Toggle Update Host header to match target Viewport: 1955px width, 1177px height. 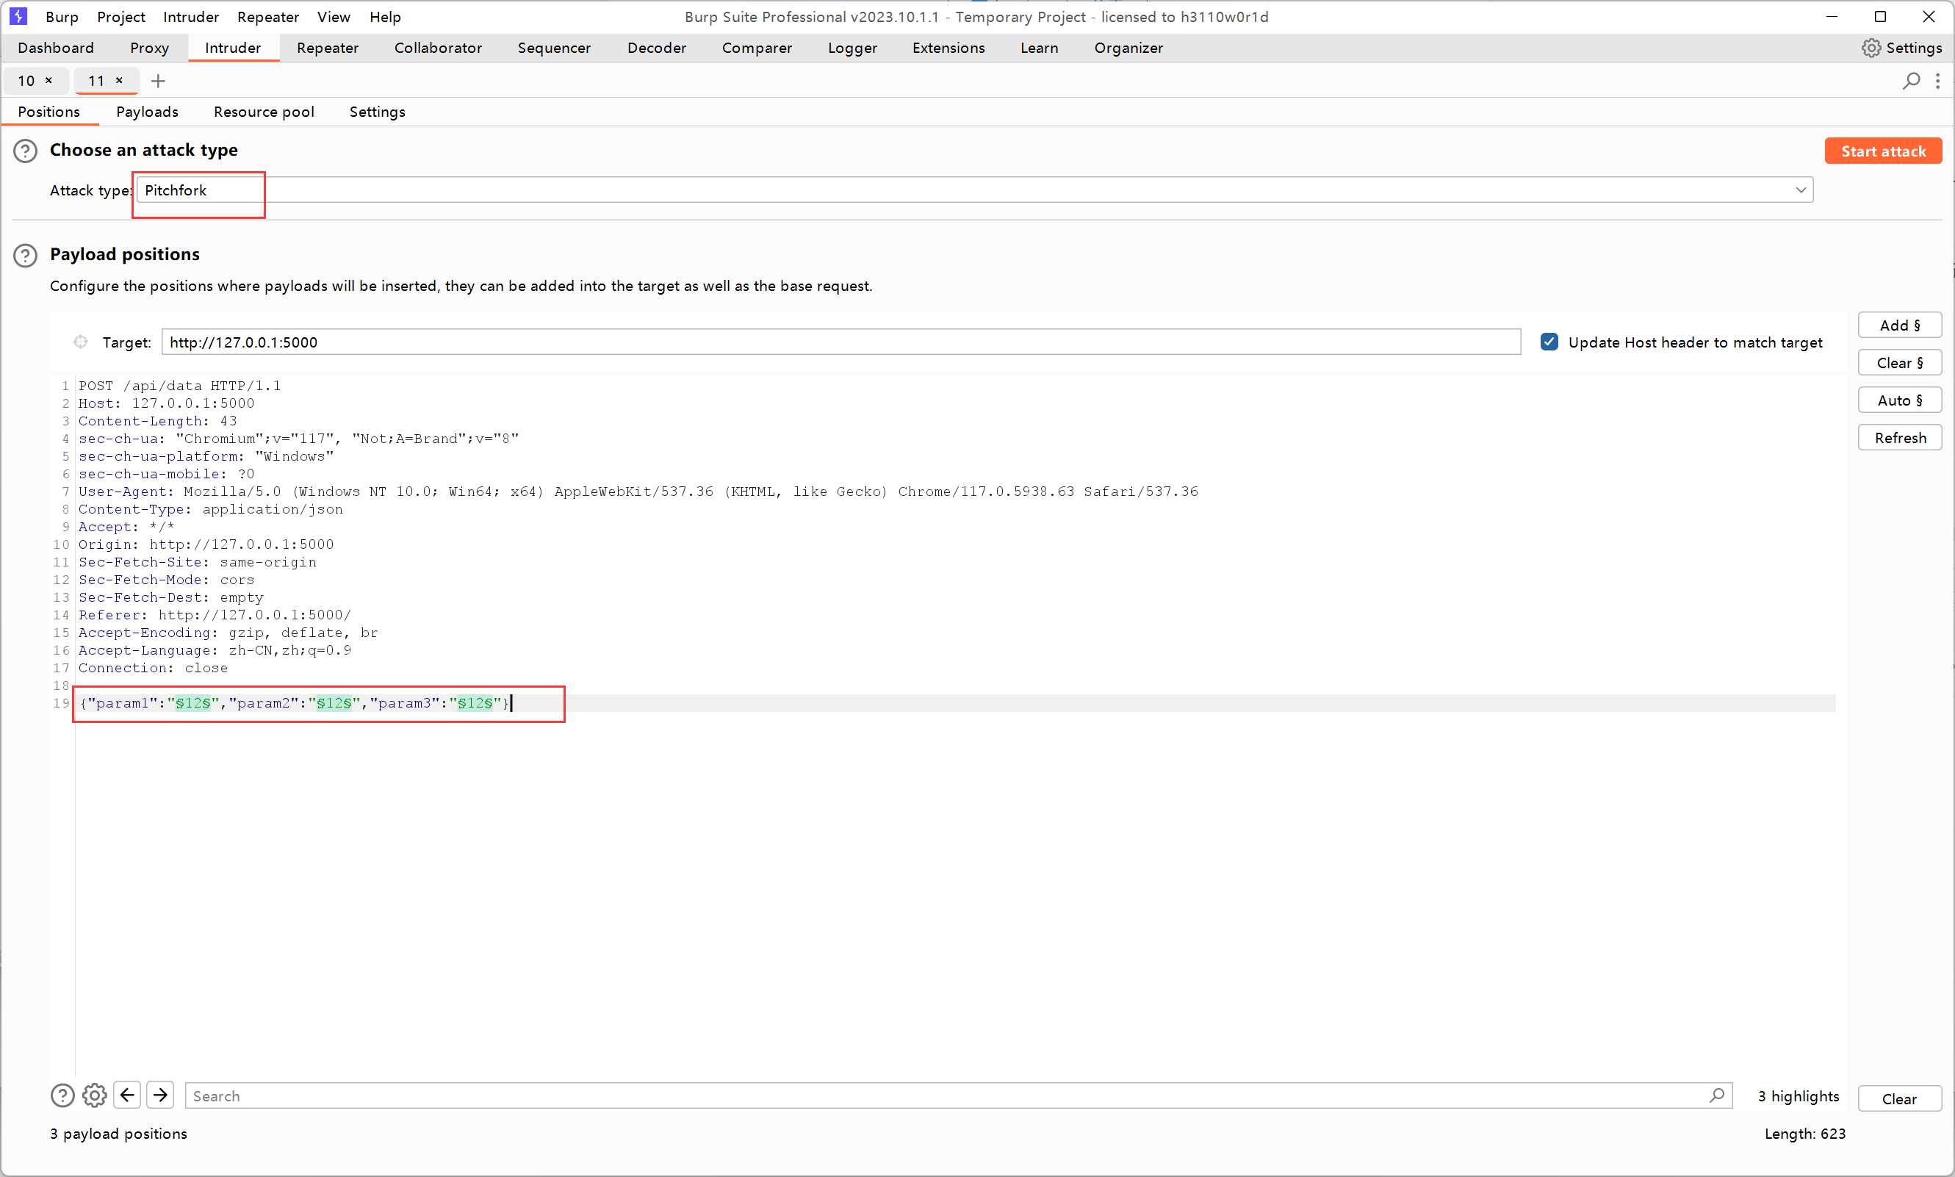pyautogui.click(x=1549, y=342)
